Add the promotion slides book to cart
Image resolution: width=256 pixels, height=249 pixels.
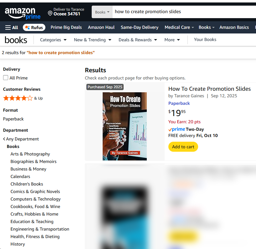[183, 147]
